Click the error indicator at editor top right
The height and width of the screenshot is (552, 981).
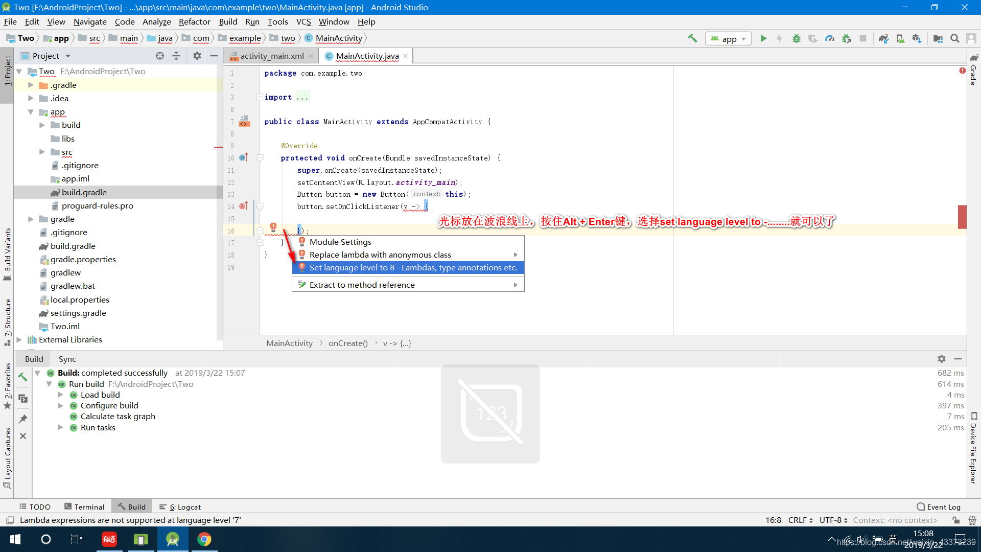click(963, 71)
